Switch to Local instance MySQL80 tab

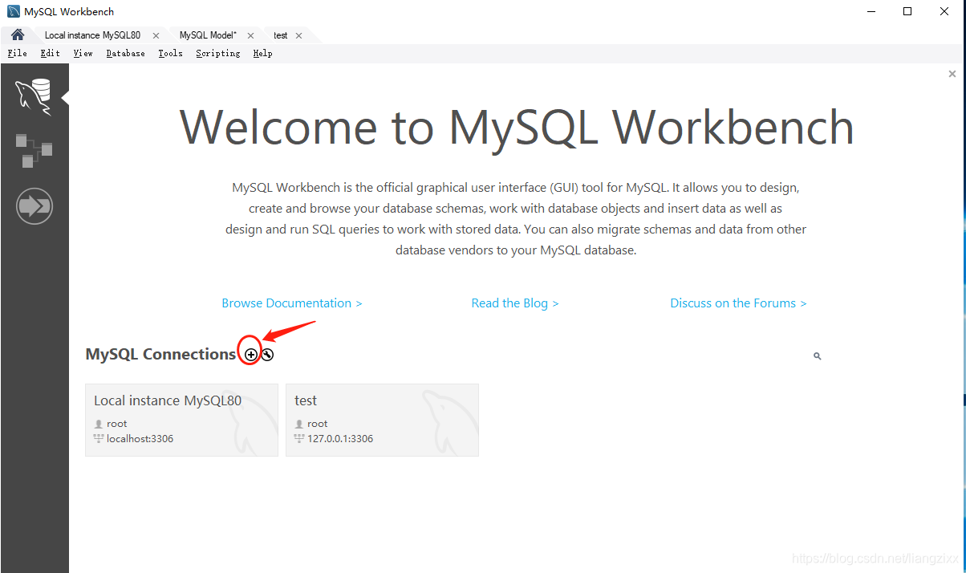(92, 35)
